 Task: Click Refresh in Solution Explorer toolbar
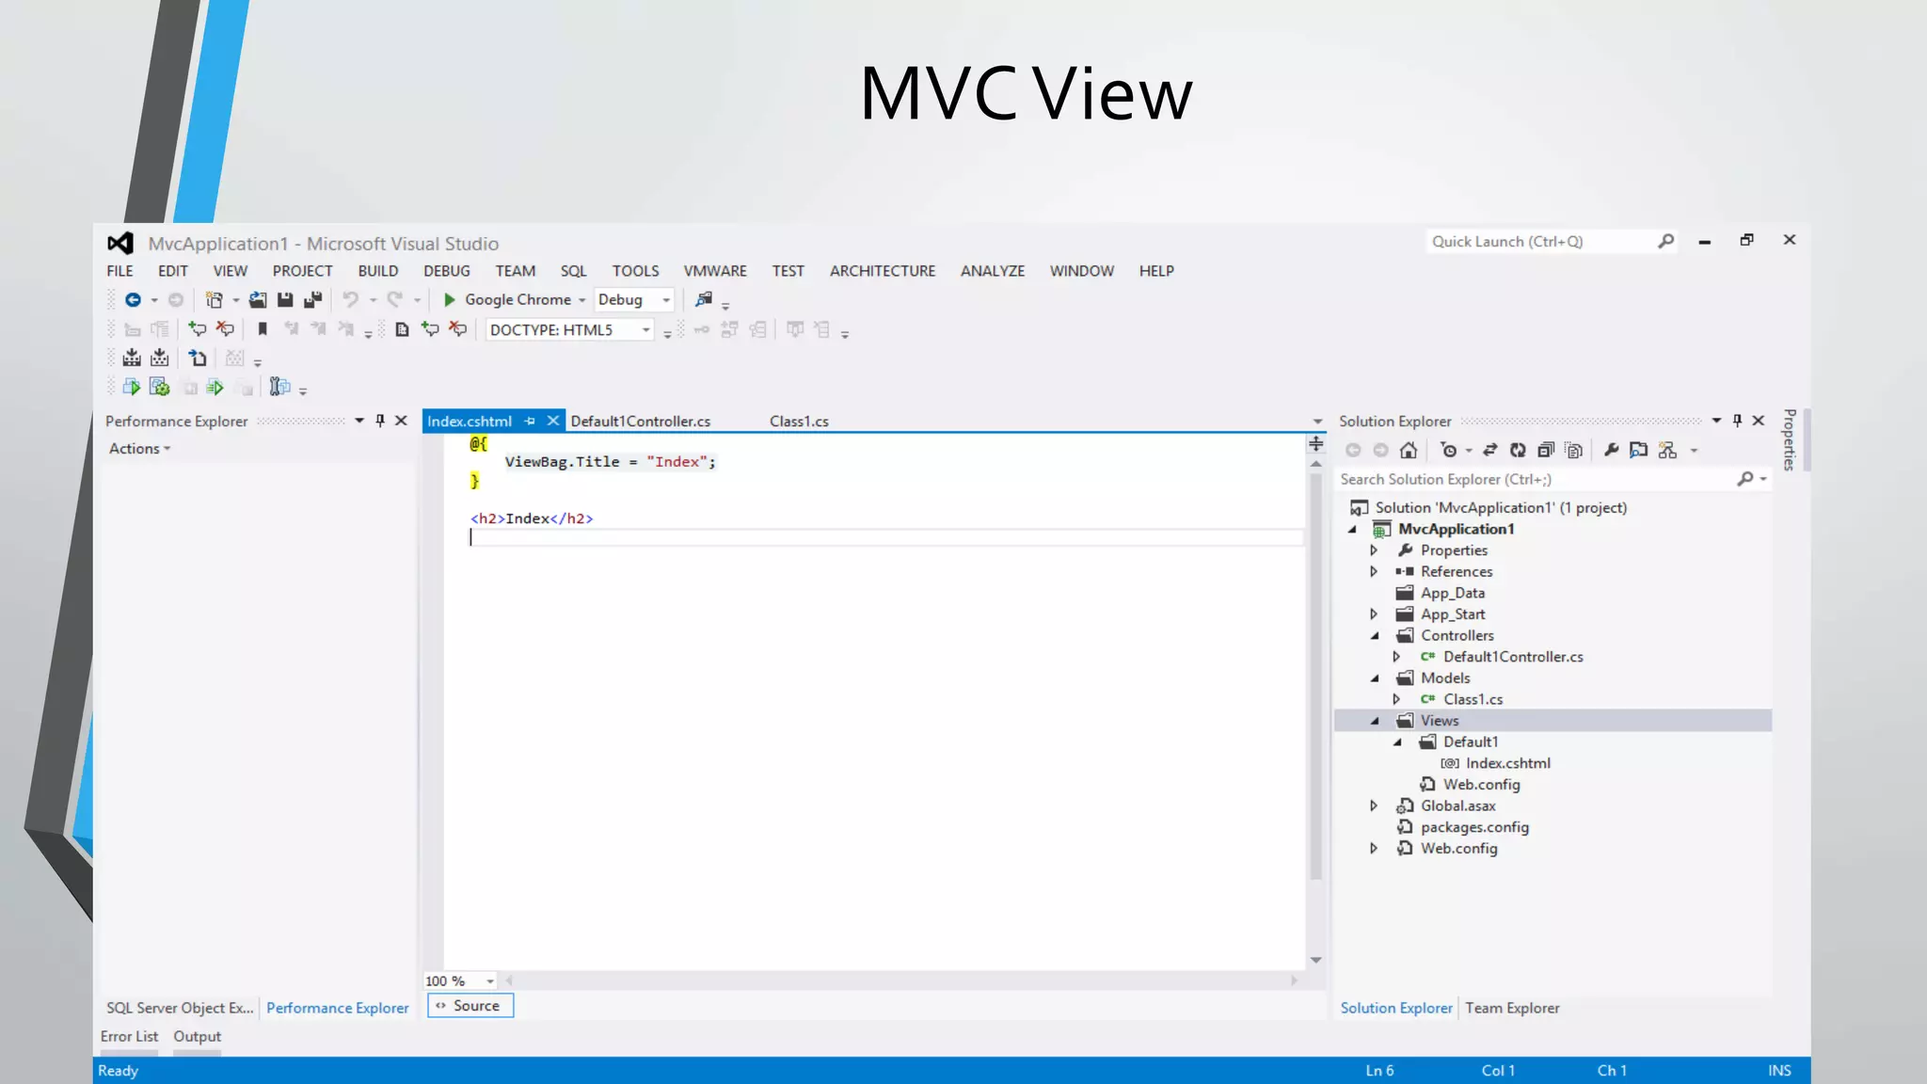[1518, 451]
